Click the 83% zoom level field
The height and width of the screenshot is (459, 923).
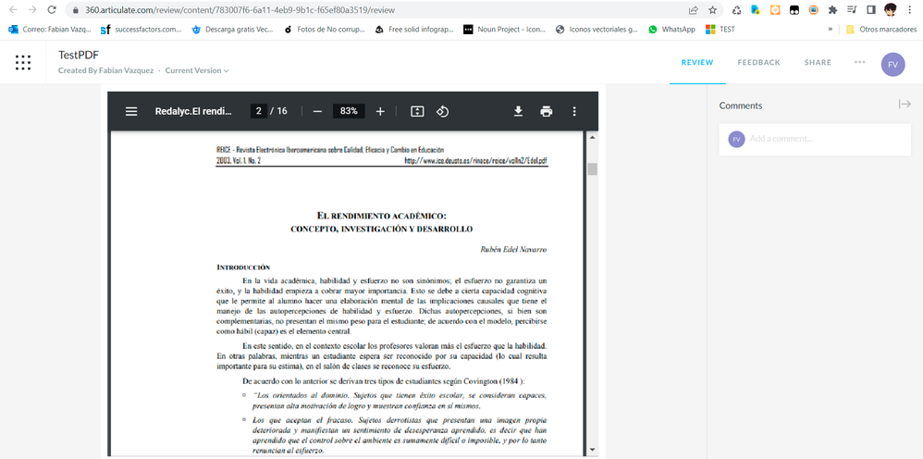click(x=349, y=111)
